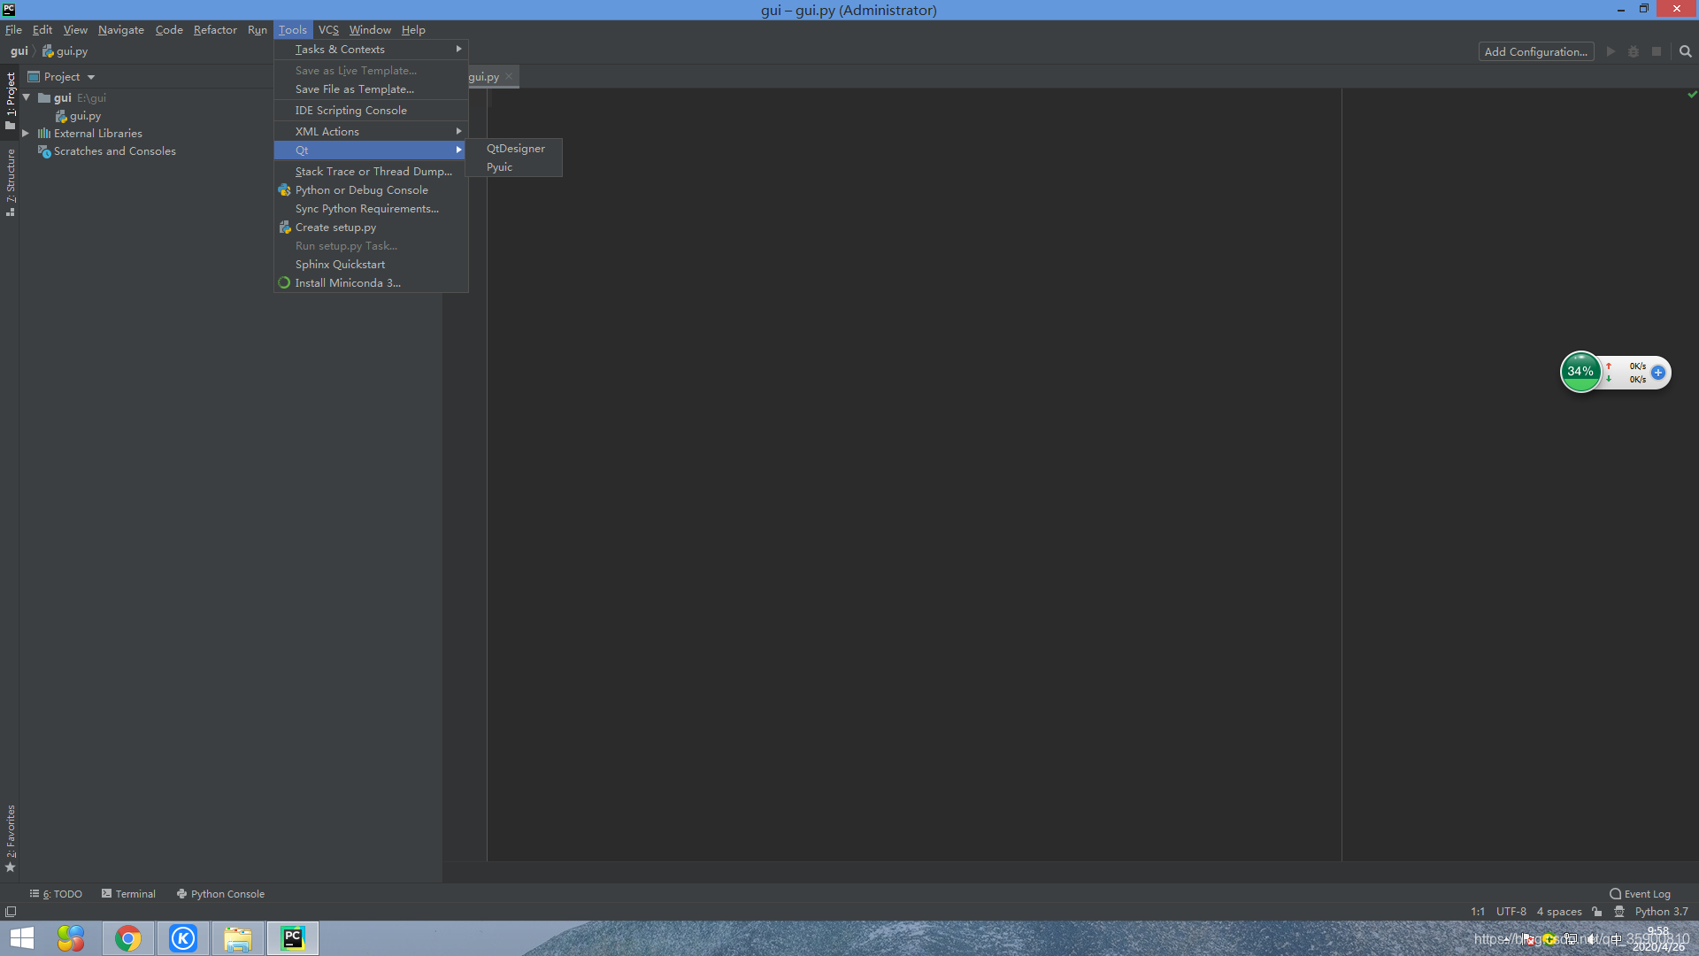1699x956 pixels.
Task: Click the IDE Scripting Console option
Action: pos(351,110)
